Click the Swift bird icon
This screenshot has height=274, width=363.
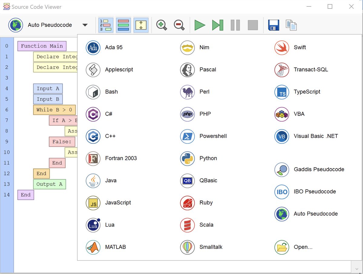[282, 47]
